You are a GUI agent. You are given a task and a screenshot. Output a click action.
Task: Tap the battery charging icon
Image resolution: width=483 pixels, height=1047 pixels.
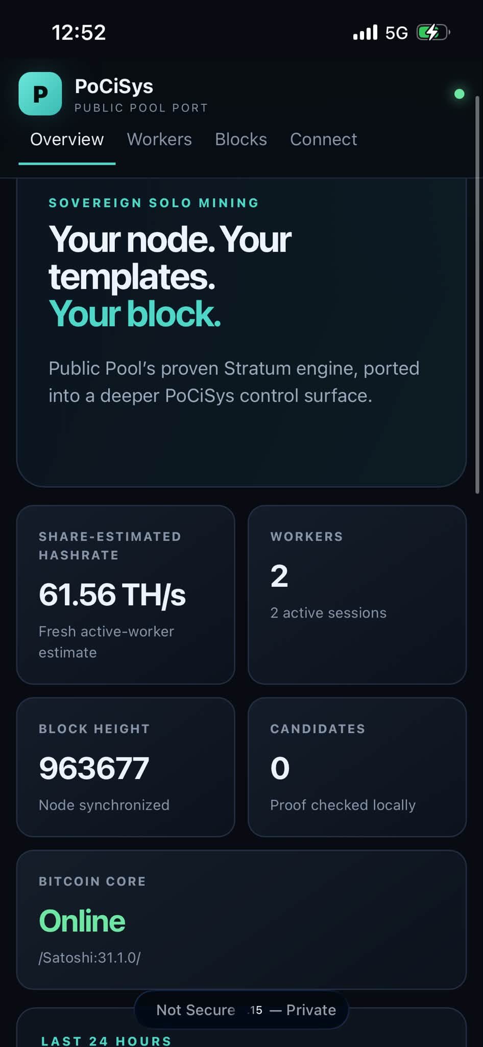pos(433,32)
